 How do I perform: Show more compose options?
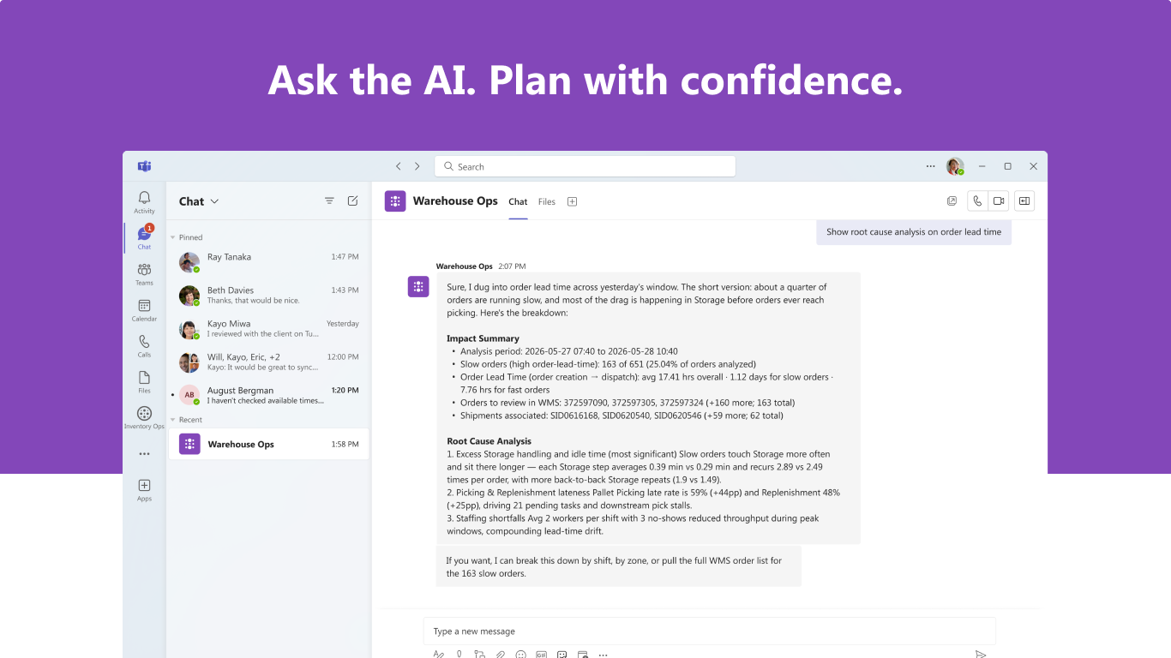point(604,655)
